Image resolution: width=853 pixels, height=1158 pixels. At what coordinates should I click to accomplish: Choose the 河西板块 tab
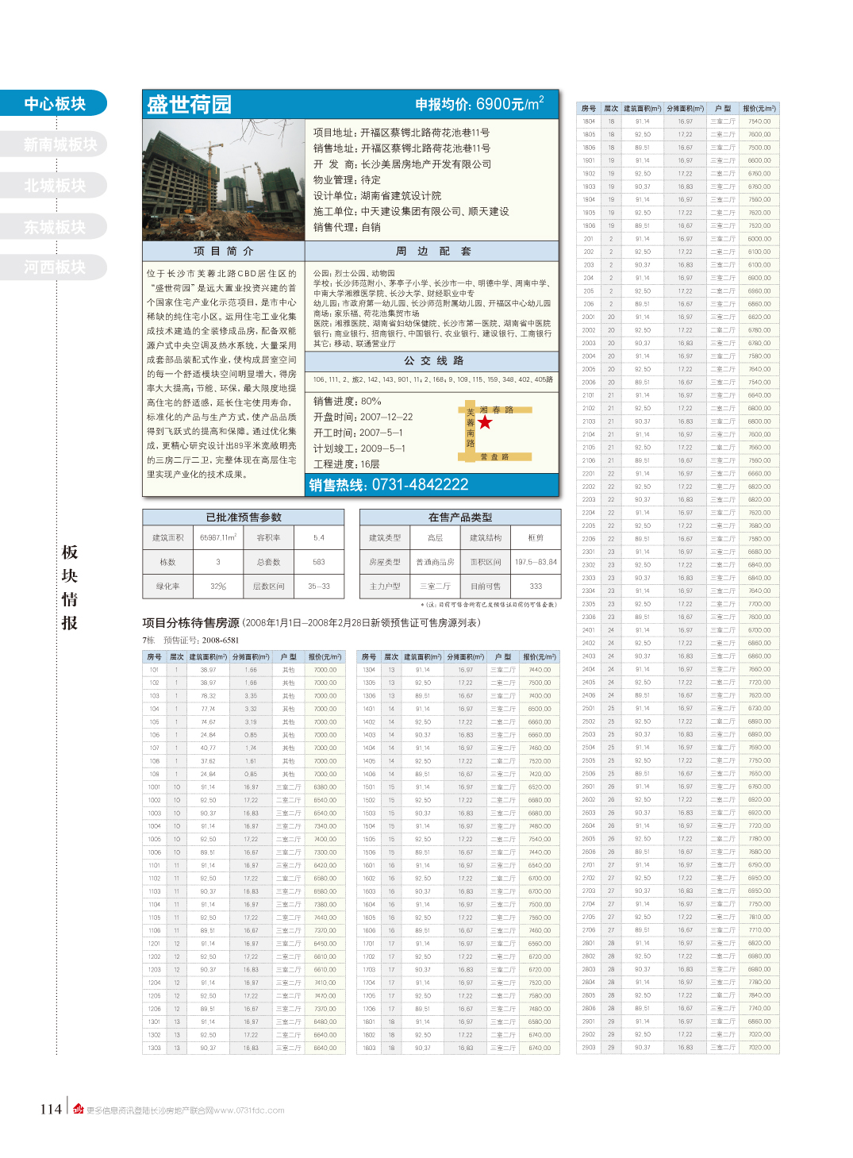(53, 267)
